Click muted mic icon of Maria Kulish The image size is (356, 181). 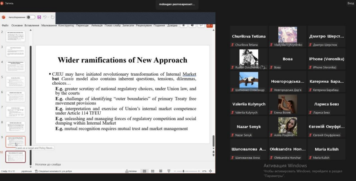(x=310, y=158)
